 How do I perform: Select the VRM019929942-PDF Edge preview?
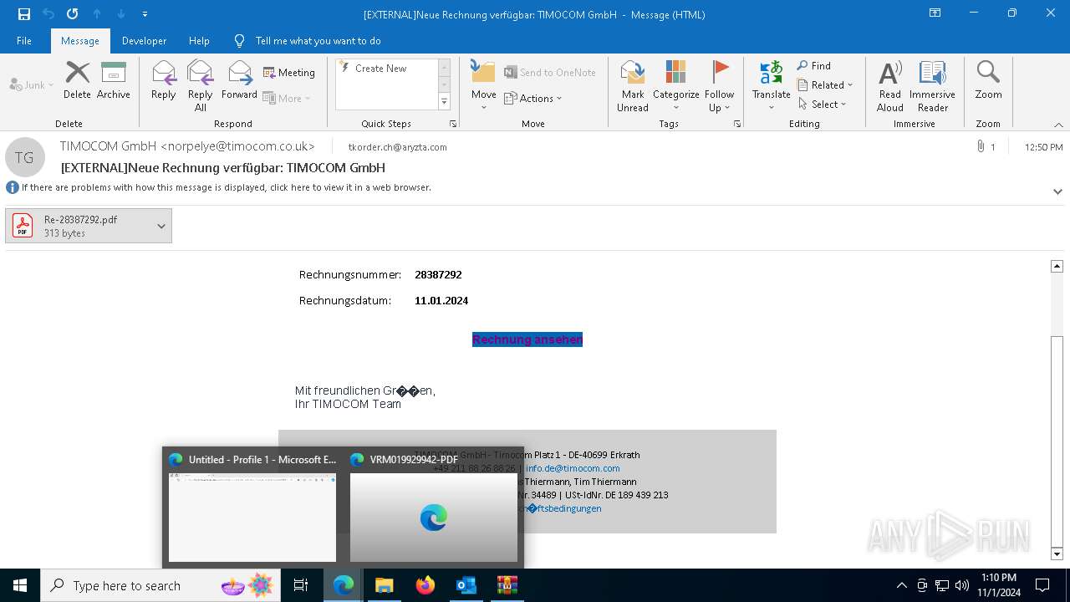[x=434, y=508]
